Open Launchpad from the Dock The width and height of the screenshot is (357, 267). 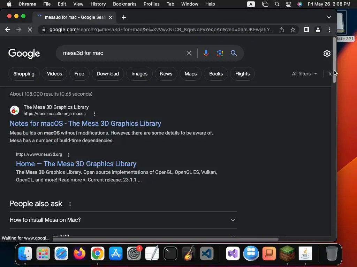click(x=43, y=253)
